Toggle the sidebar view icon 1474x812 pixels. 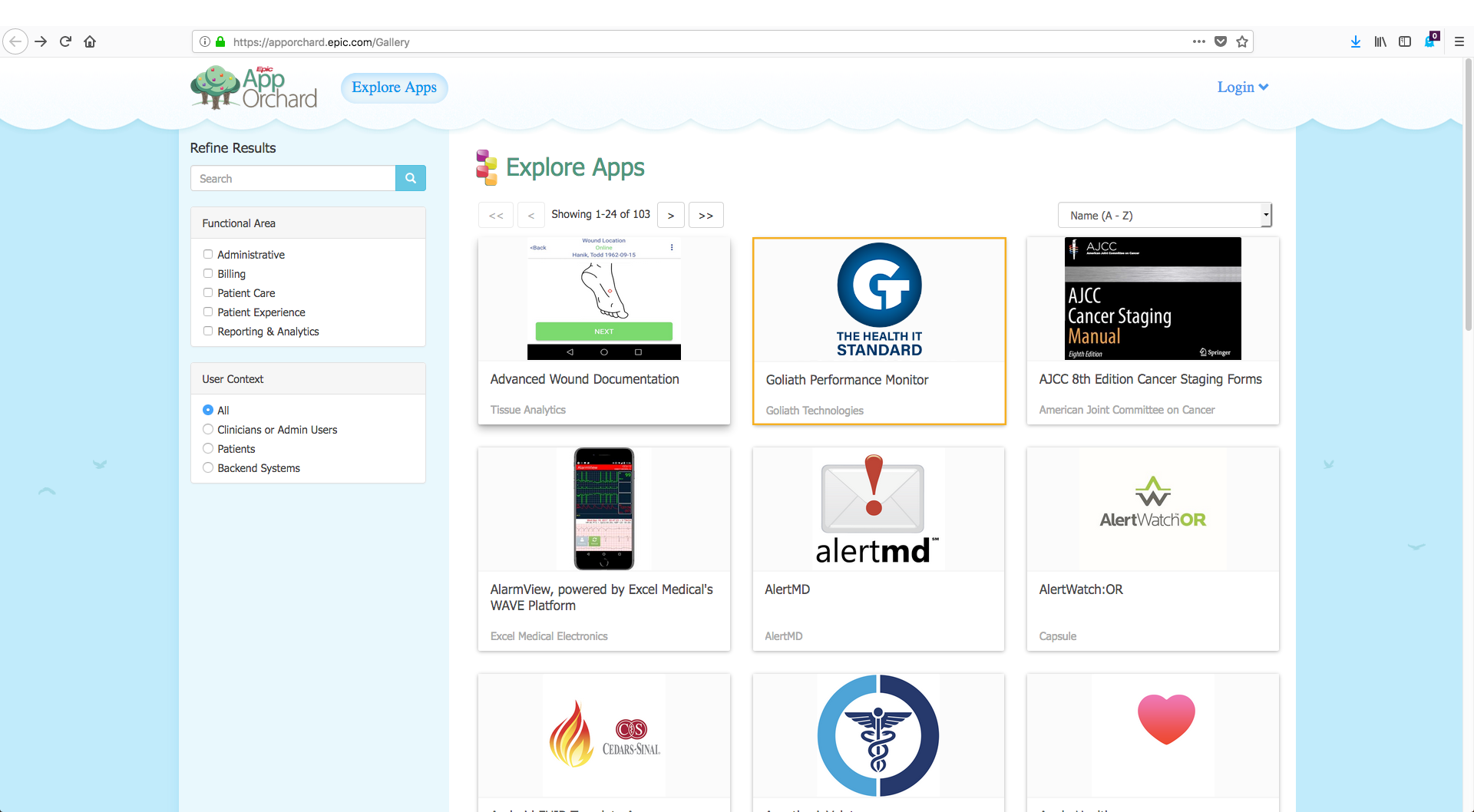(1405, 41)
